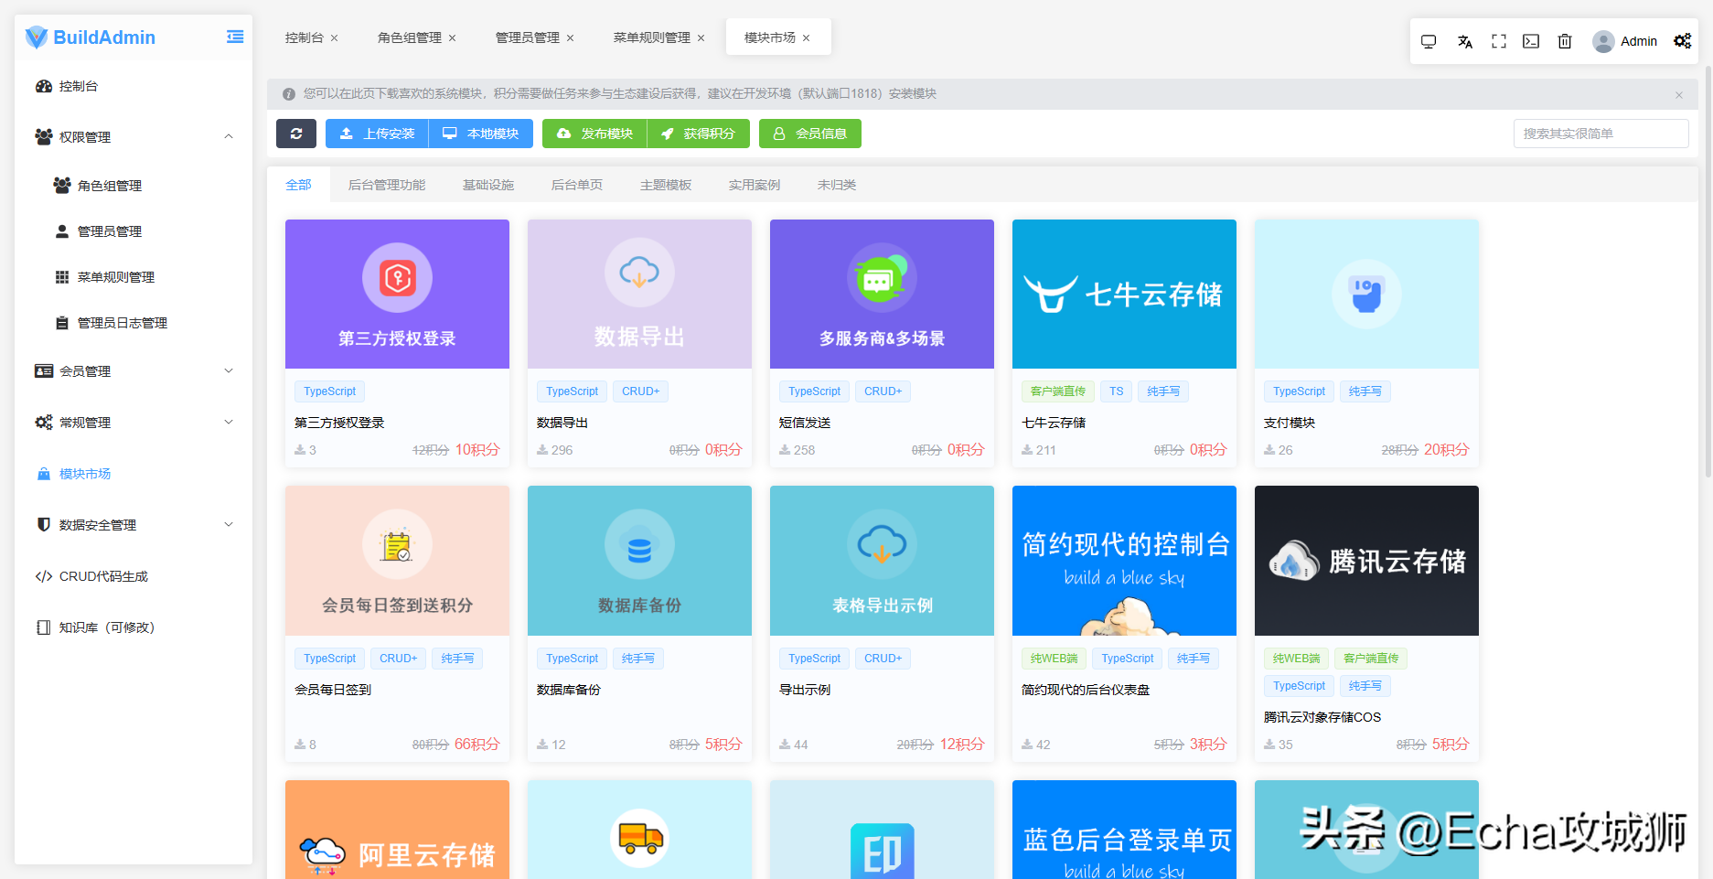Select the 后台管理功能 category tab
1713x879 pixels.
(387, 185)
